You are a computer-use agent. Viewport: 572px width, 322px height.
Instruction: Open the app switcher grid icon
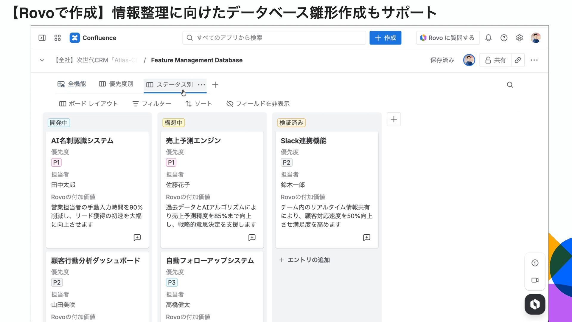point(57,38)
